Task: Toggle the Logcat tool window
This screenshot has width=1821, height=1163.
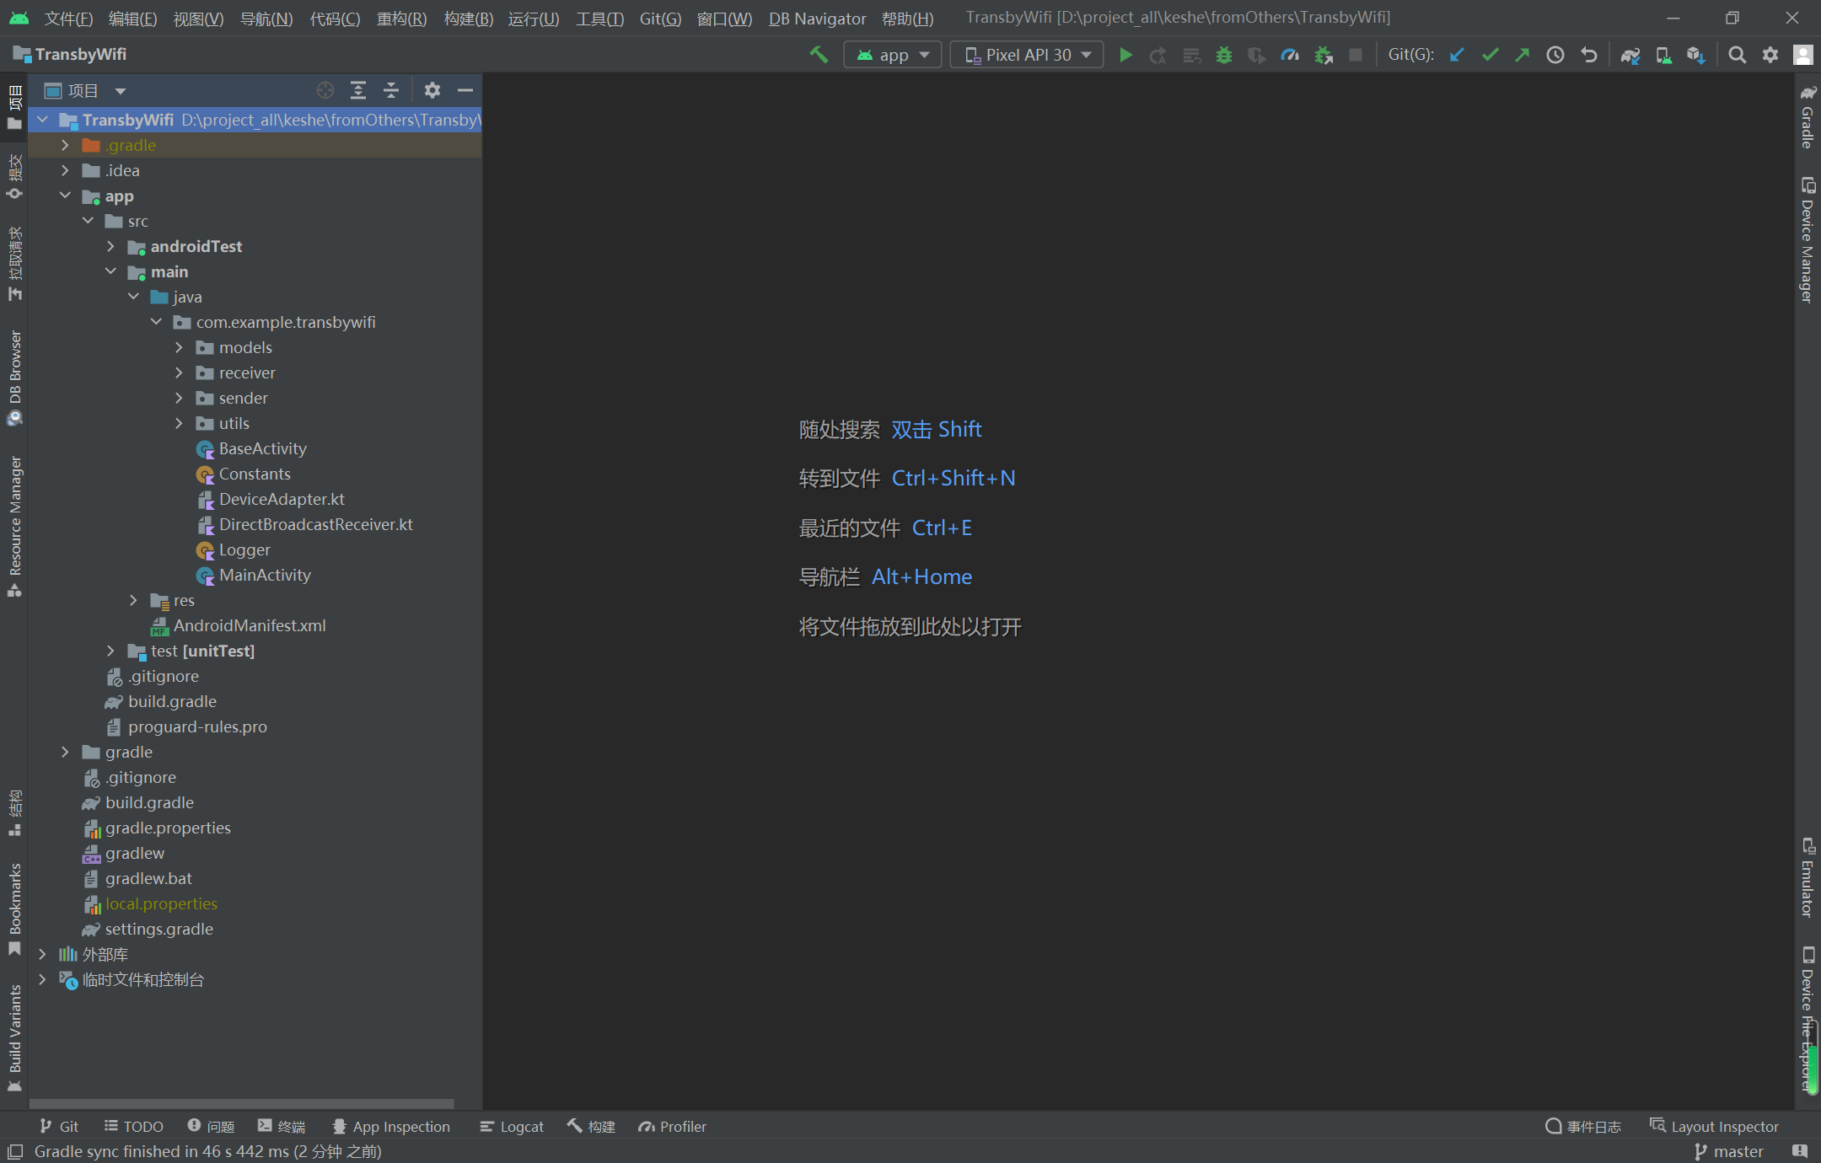Action: pos(512,1127)
